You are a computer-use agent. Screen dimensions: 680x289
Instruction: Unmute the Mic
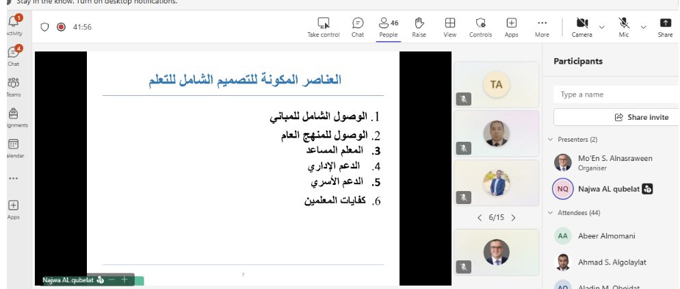pos(624,26)
